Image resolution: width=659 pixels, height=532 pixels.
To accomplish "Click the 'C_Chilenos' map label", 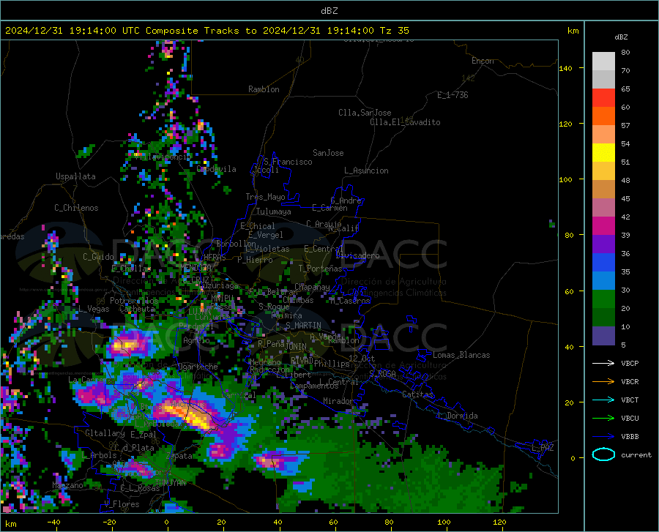I will coord(76,208).
